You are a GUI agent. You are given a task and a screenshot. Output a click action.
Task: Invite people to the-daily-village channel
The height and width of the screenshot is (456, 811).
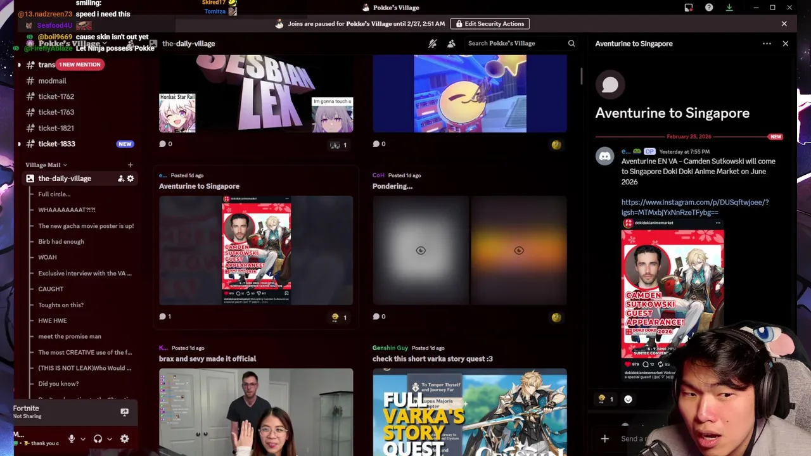pos(120,179)
